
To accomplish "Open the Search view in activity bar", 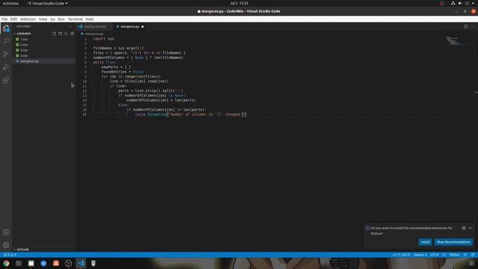I will (6, 41).
